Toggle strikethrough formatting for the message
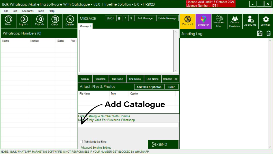 [x=131, y=18]
